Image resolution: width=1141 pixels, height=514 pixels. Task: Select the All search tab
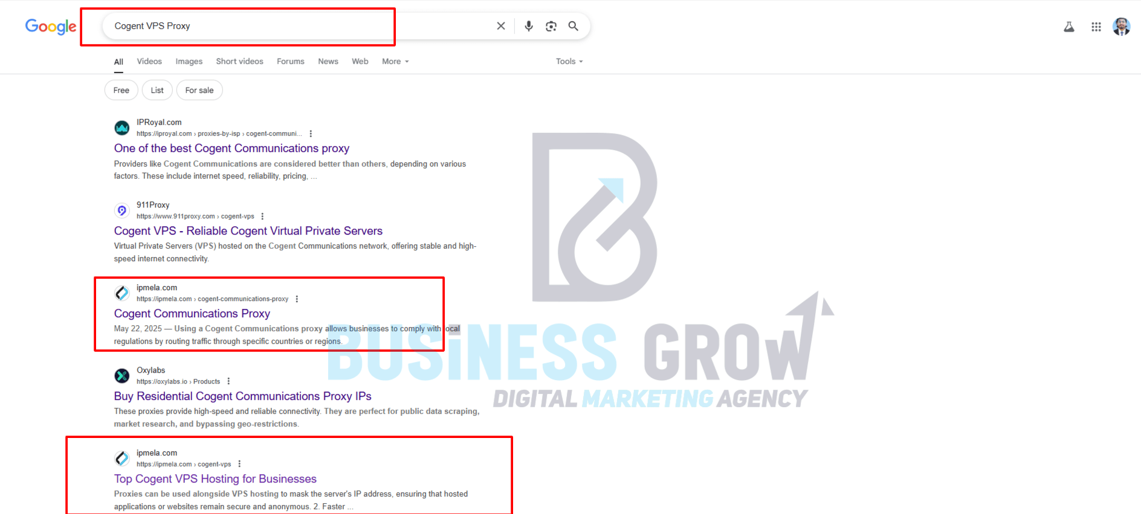118,62
